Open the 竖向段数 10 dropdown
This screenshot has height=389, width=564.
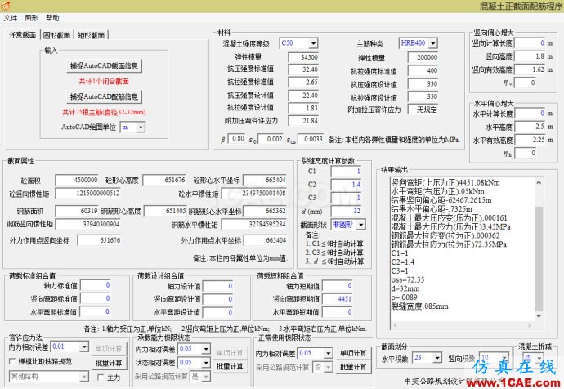505,358
